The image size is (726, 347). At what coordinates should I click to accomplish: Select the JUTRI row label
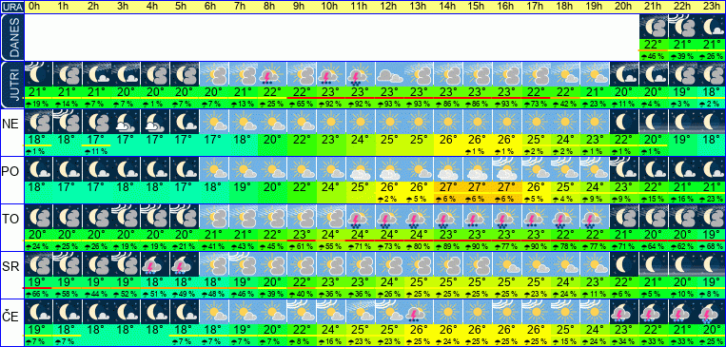point(11,86)
